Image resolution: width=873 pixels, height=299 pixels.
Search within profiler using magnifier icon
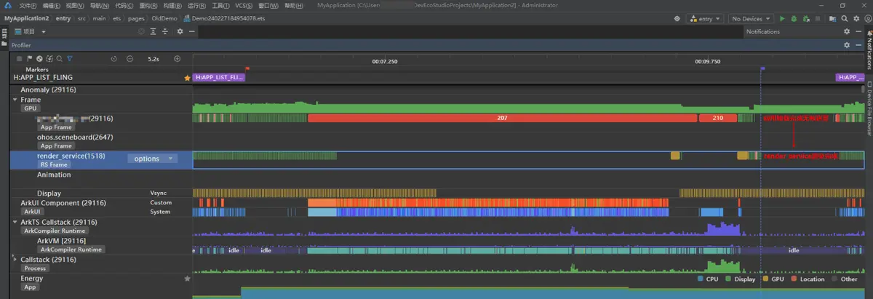coord(59,58)
